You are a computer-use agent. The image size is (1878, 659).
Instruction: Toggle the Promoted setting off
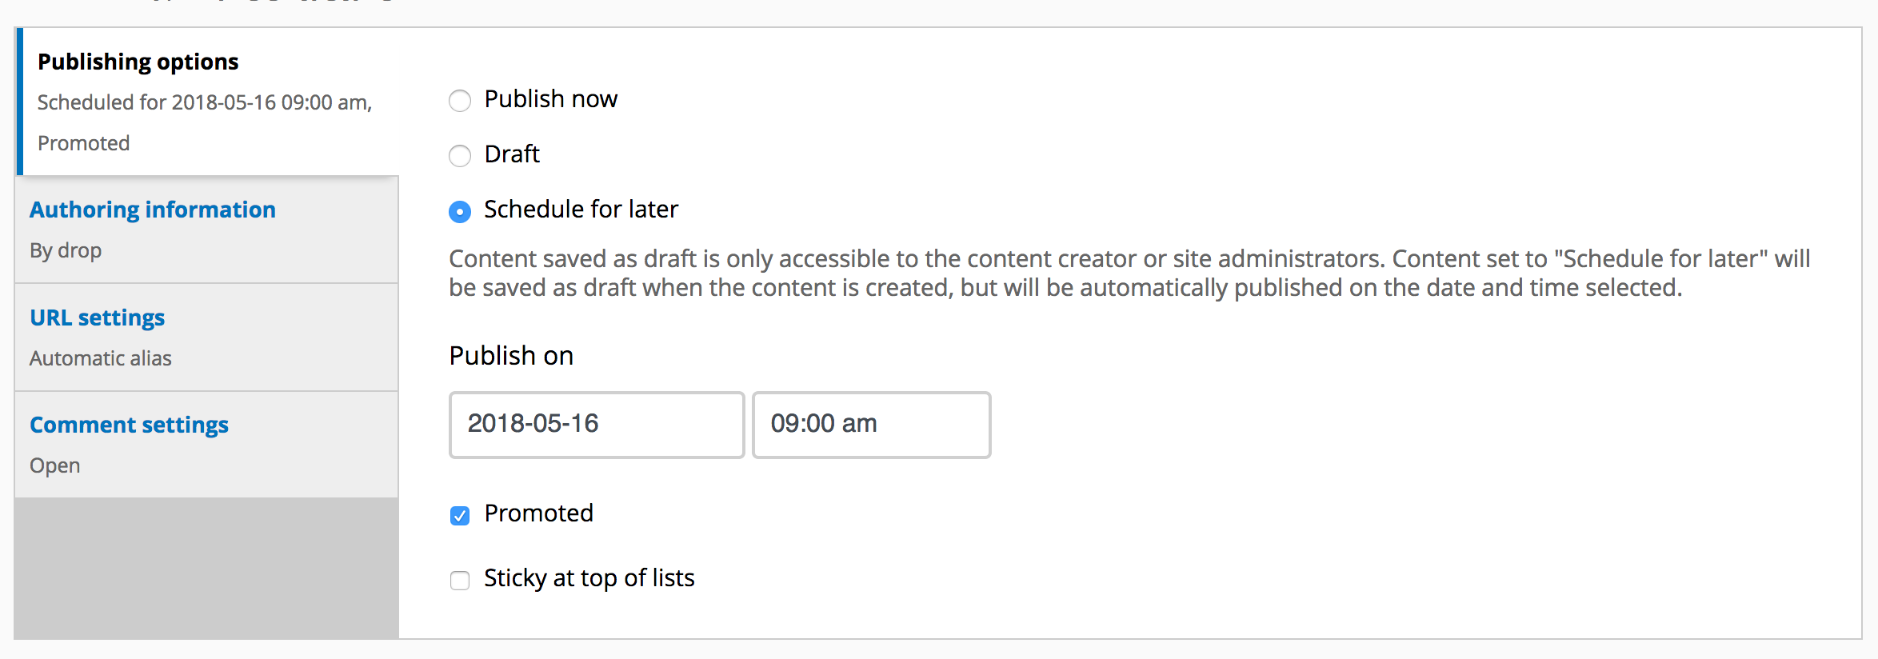pos(460,516)
